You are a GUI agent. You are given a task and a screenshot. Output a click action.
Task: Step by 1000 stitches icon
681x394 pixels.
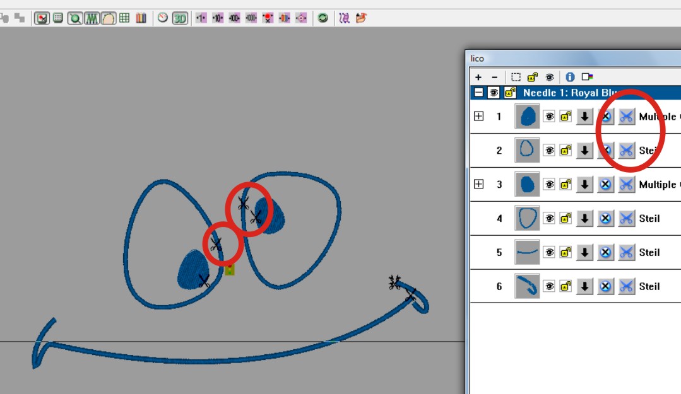coord(251,18)
